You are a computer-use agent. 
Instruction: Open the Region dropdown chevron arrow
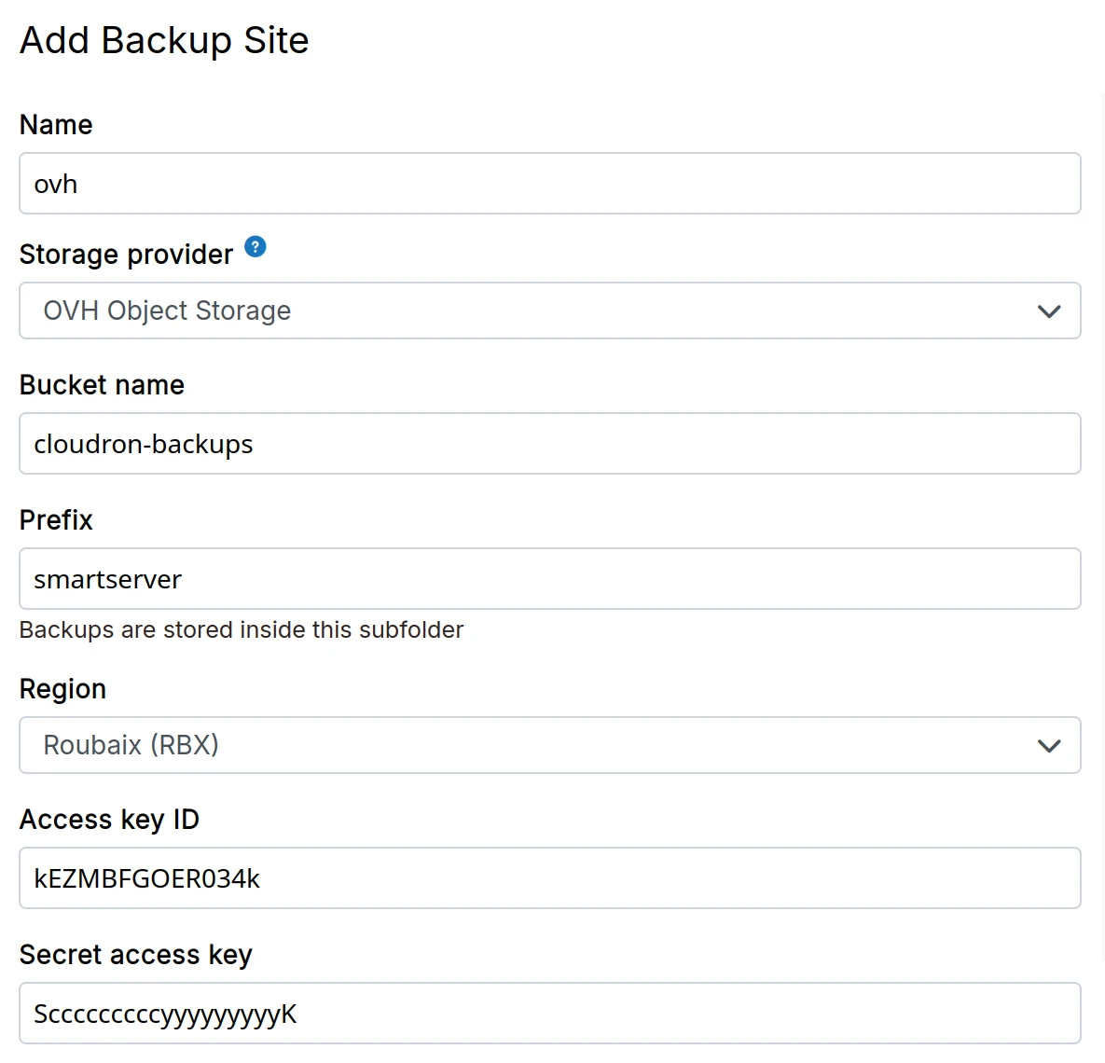(1049, 746)
